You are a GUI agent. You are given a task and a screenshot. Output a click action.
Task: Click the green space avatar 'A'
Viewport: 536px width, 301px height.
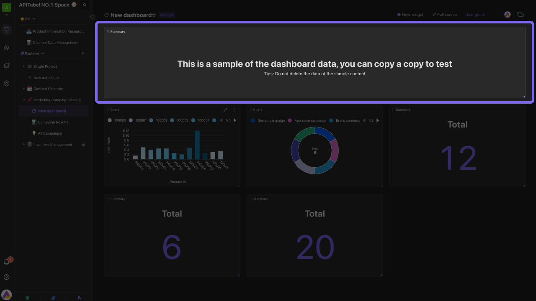click(6, 8)
